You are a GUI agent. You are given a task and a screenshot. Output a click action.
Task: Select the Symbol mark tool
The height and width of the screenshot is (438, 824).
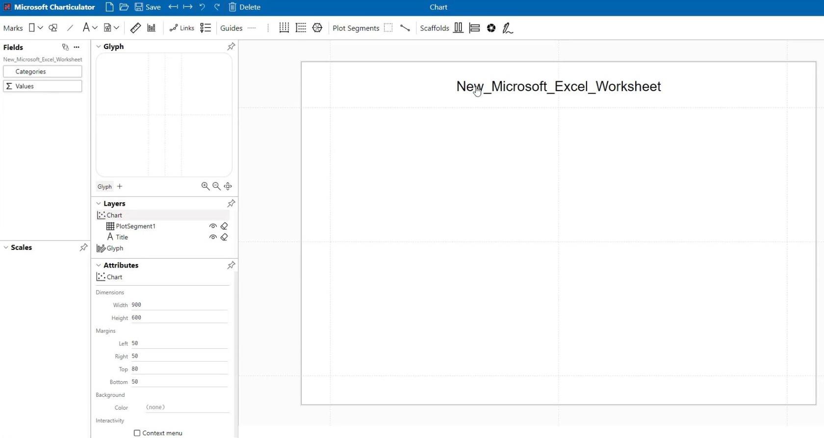[53, 28]
